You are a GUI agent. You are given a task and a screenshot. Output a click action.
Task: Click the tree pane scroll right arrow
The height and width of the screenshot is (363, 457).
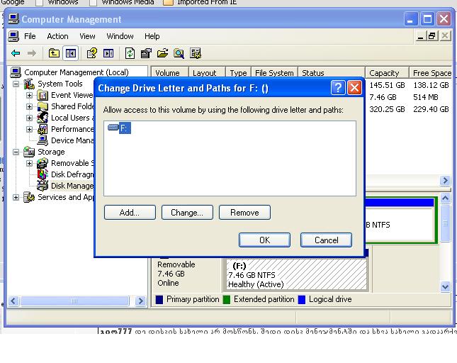(x=140, y=301)
